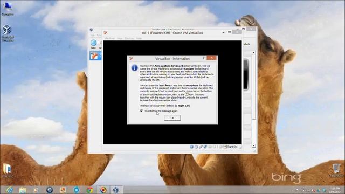Screen dimensions: 345x194
Task: Click the Manager scrollbar down arrow
Action: click(x=254, y=145)
